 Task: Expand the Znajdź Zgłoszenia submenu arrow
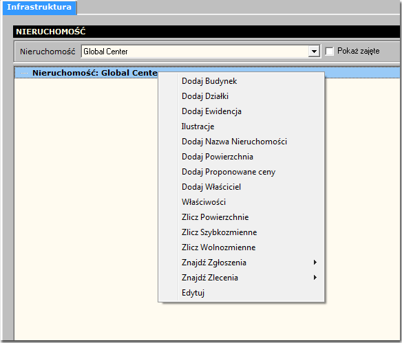pos(315,263)
